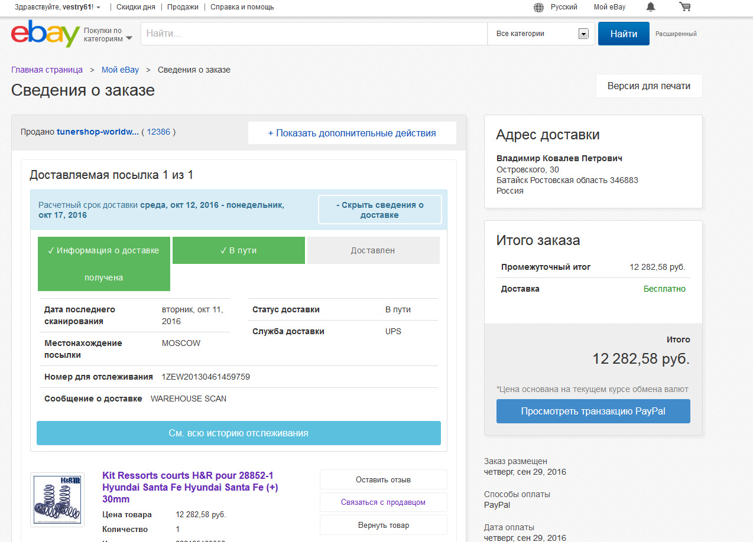
Task: Select Русский language option
Action: click(x=564, y=7)
